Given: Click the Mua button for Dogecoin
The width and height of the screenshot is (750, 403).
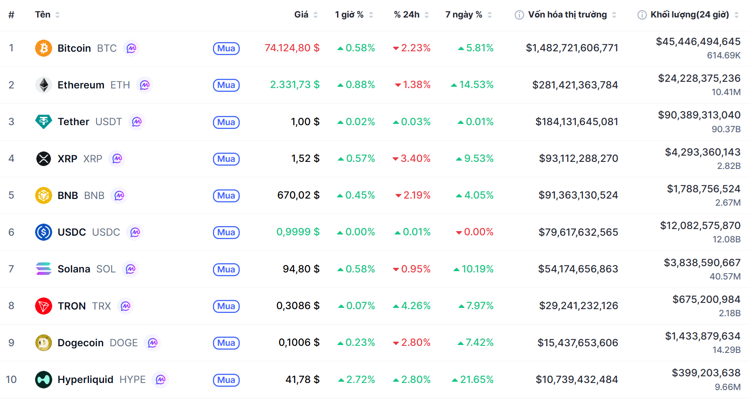Looking at the screenshot, I should point(226,343).
